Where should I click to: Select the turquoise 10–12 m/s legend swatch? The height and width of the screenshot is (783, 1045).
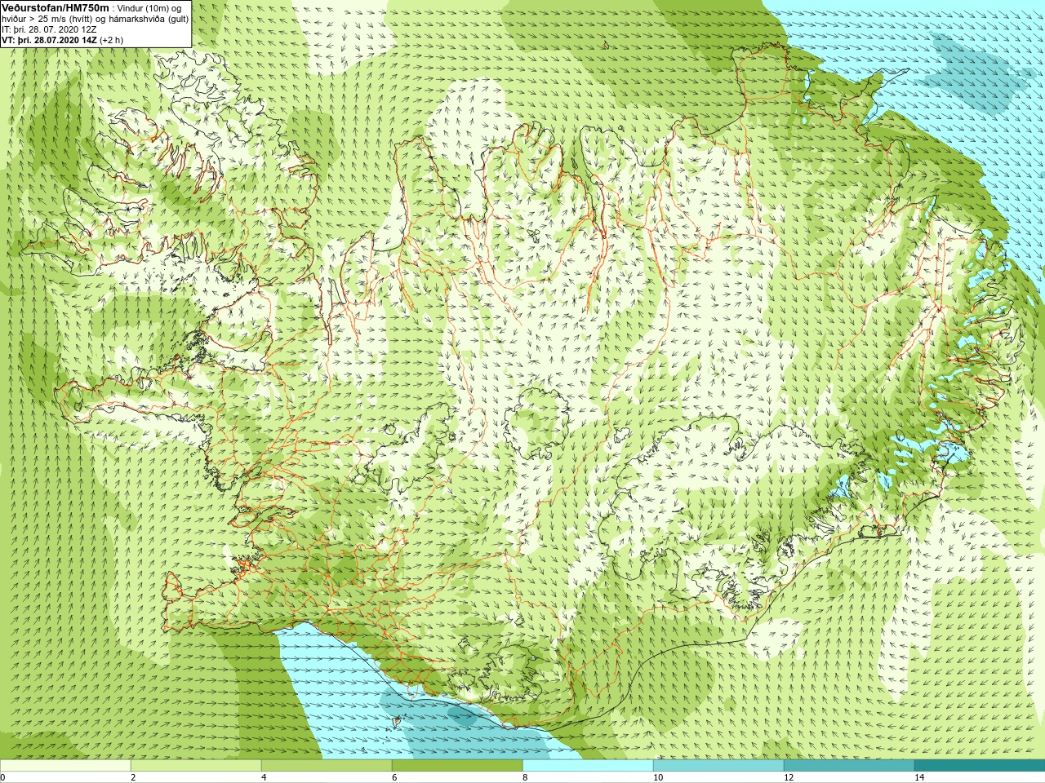718,766
